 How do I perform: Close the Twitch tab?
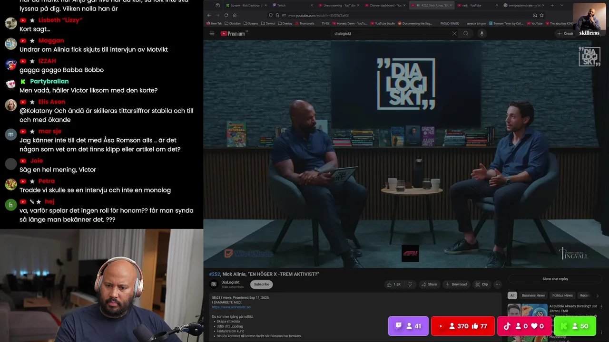(x=312, y=5)
